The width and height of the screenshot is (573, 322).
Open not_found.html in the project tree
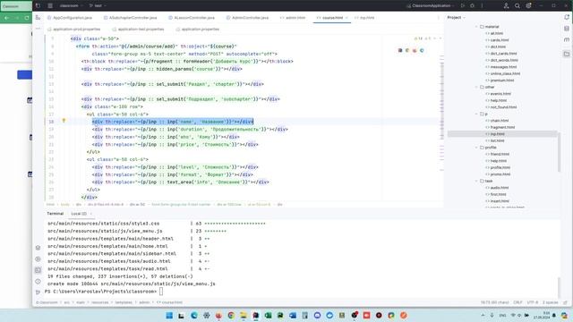tap(501, 107)
